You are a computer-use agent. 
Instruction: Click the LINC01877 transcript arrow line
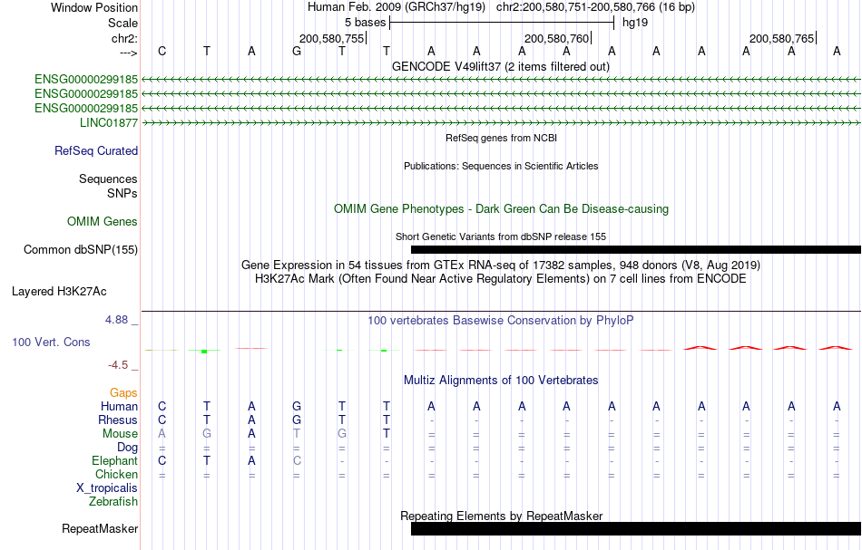coord(502,123)
